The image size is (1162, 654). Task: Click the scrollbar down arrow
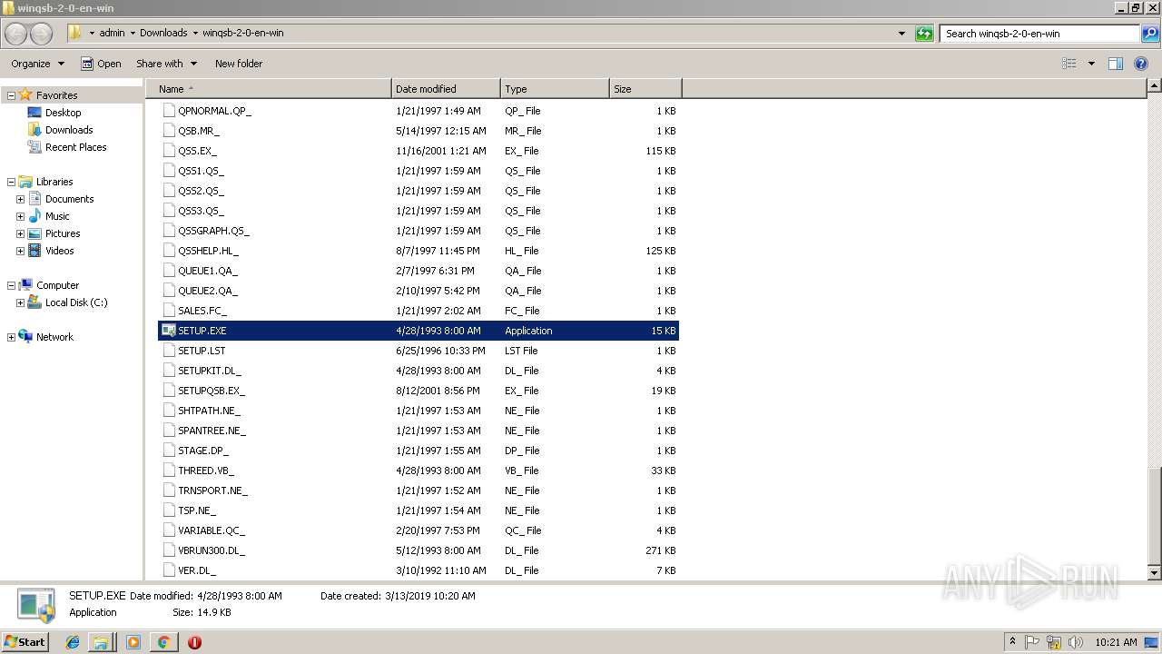click(x=1154, y=572)
